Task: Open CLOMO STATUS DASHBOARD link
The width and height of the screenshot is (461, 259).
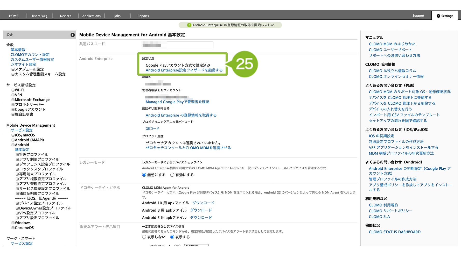Action: click(395, 232)
